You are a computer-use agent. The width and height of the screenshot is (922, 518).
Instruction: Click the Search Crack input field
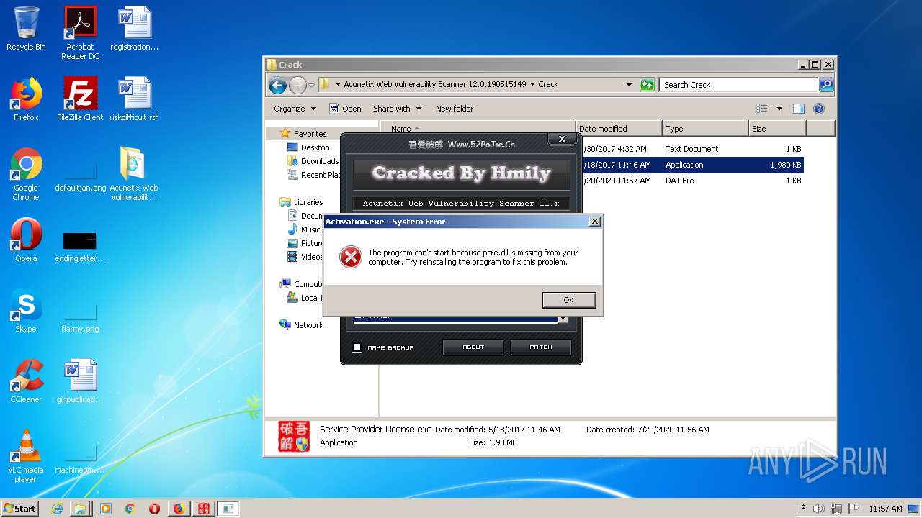point(739,84)
